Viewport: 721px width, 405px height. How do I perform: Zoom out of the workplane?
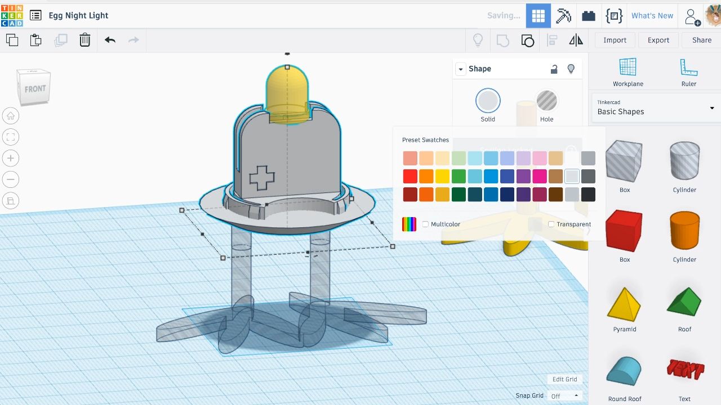[x=11, y=179]
